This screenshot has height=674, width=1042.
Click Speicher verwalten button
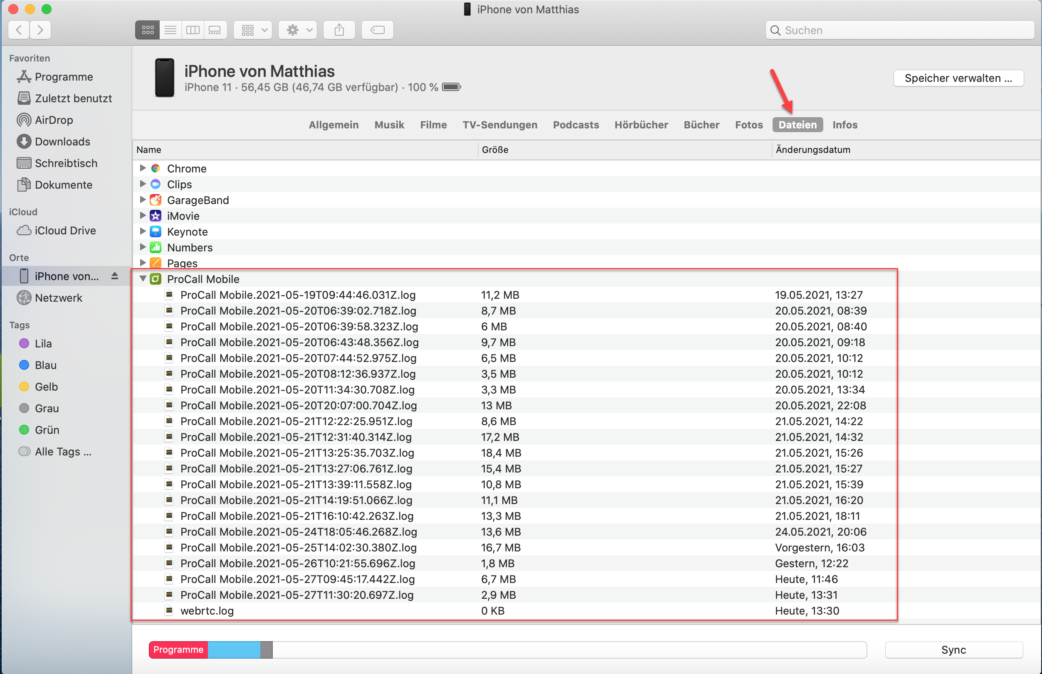click(x=958, y=79)
